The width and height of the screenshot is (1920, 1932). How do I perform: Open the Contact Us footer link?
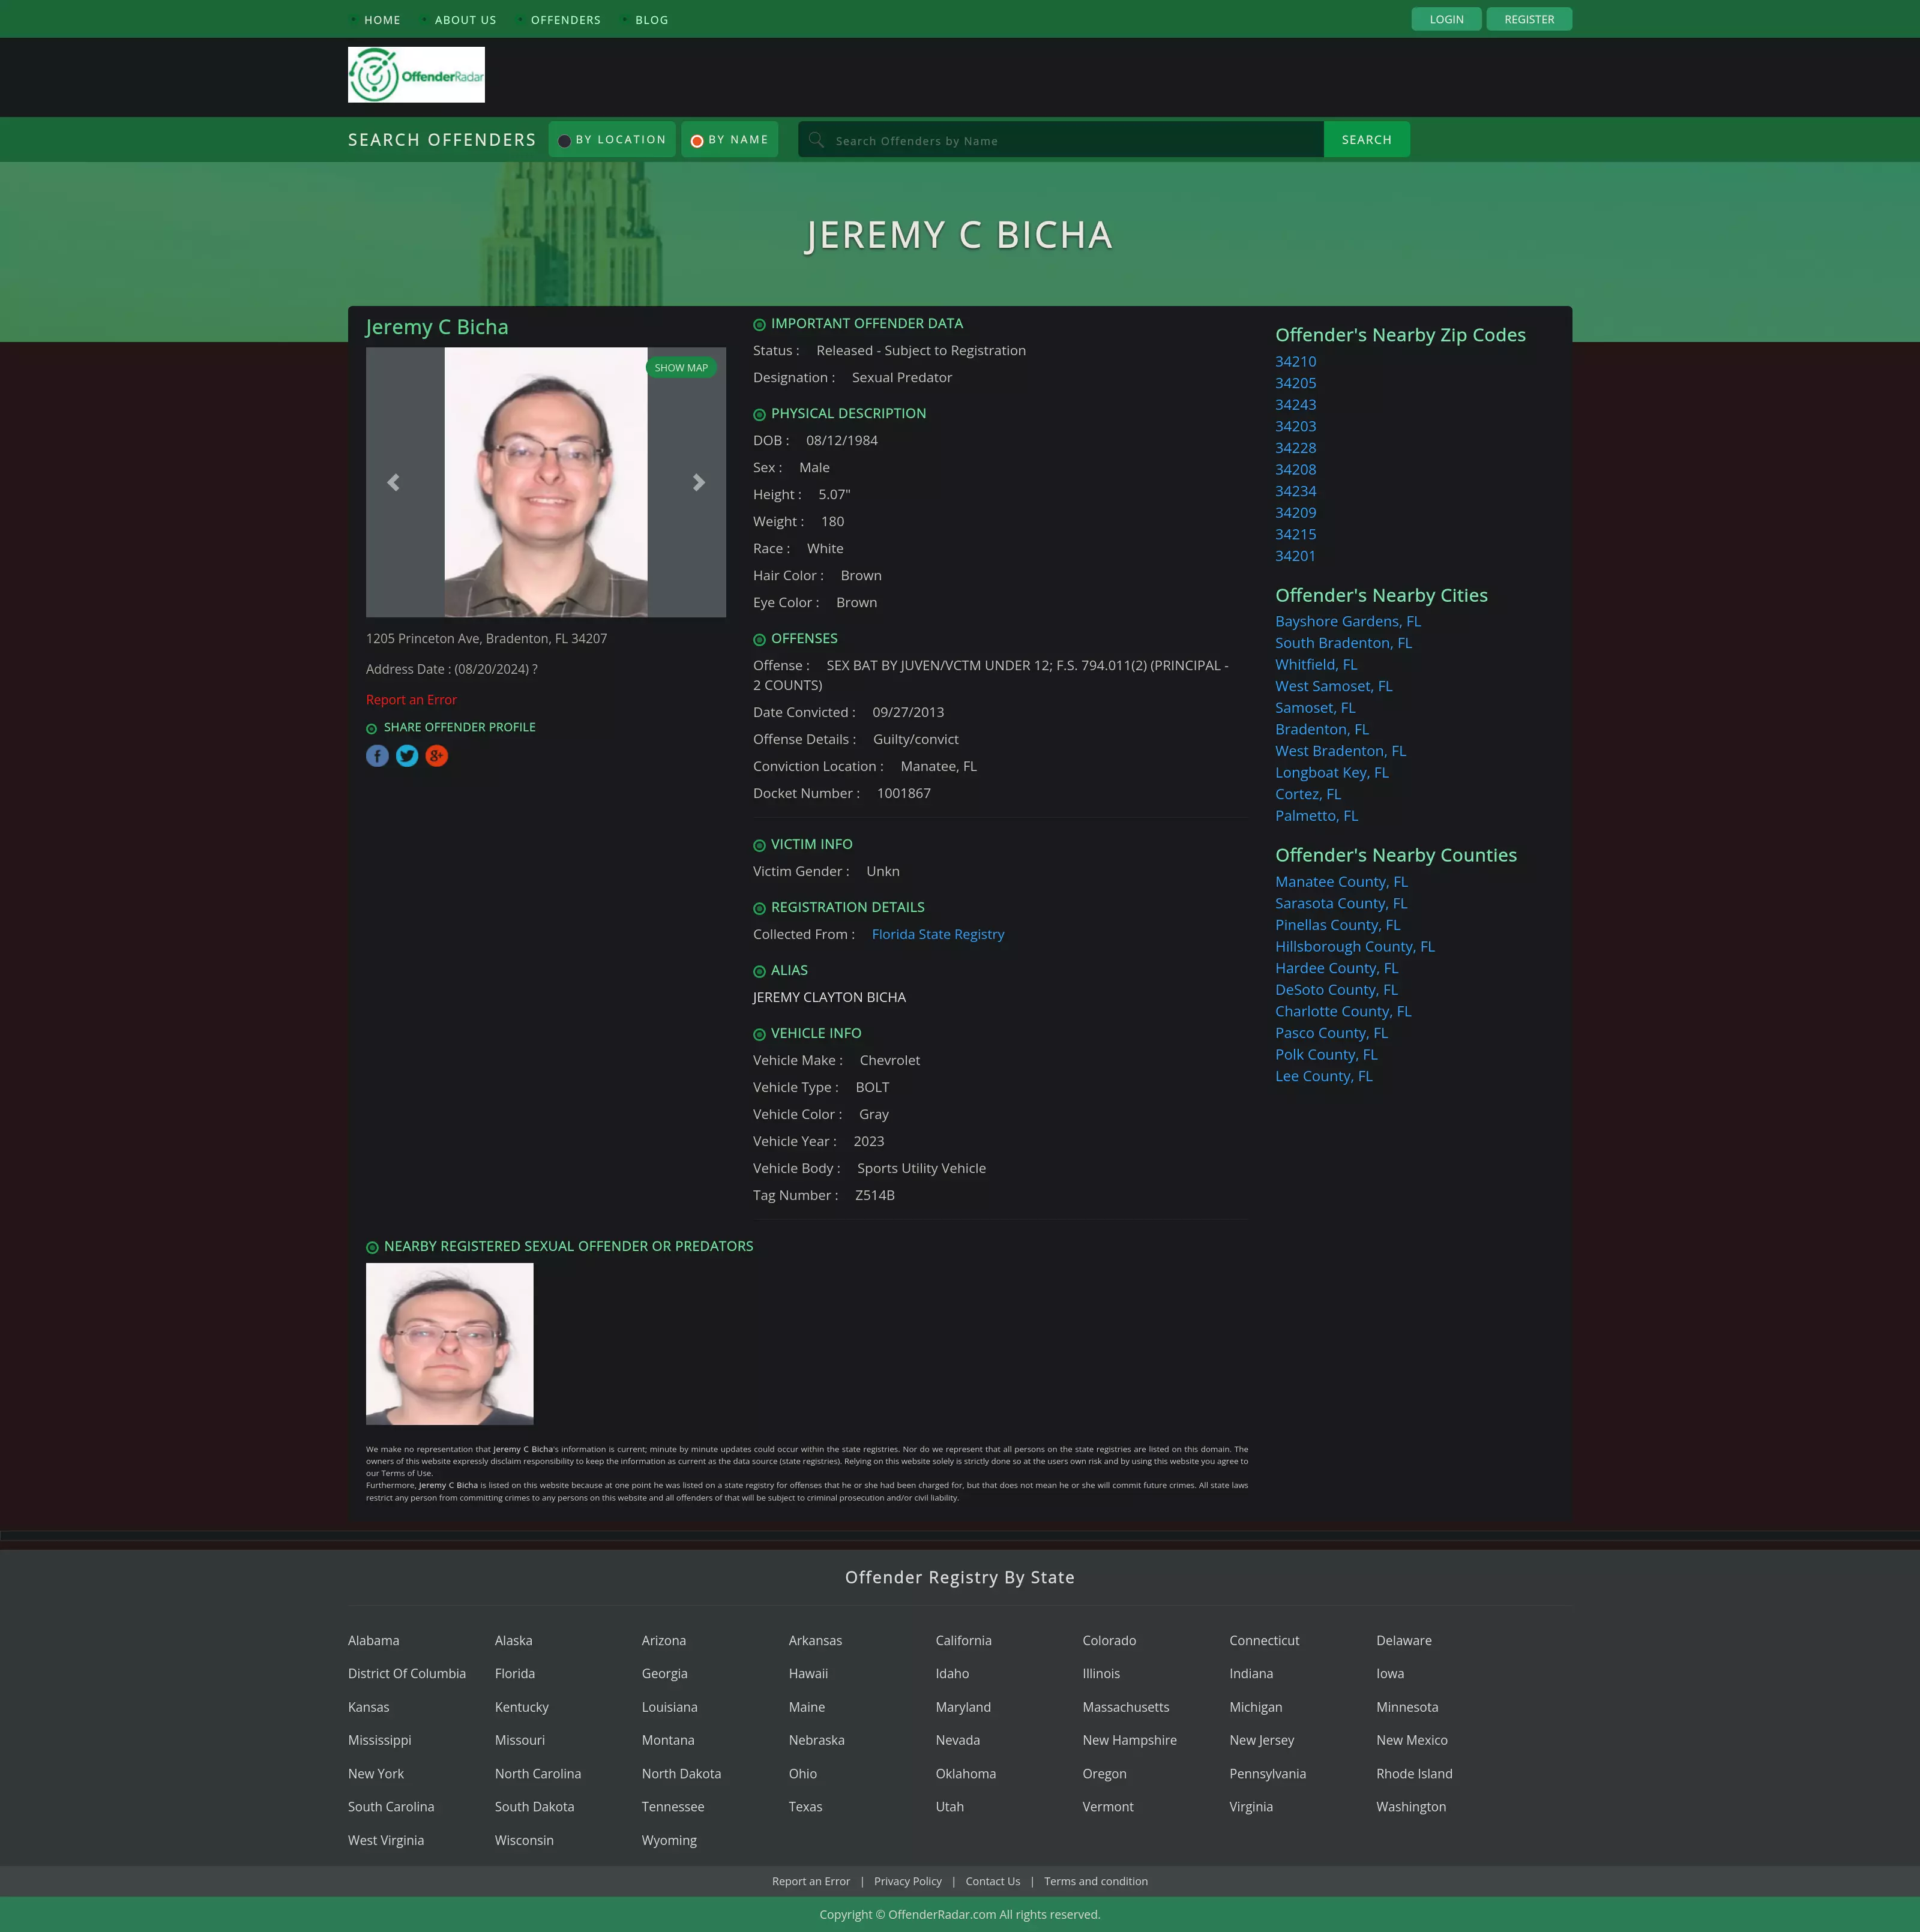pos(993,1882)
